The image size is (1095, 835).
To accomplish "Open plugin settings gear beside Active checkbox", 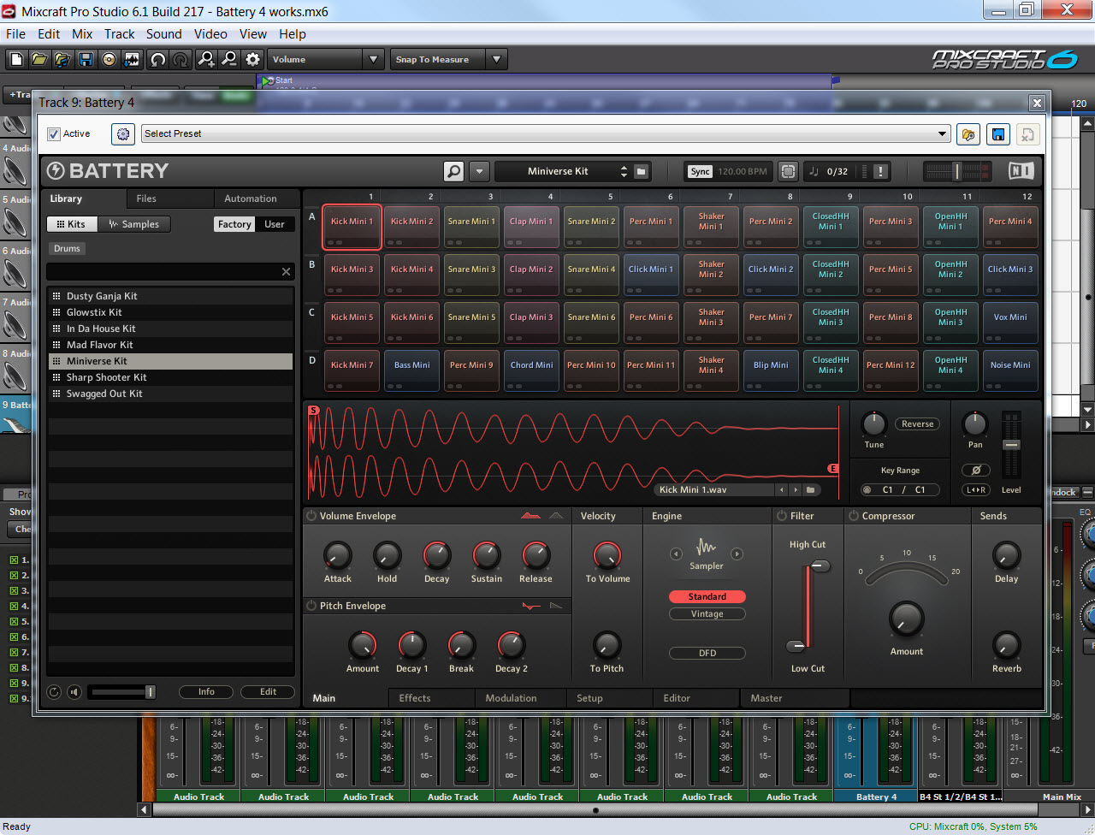I will tap(123, 134).
